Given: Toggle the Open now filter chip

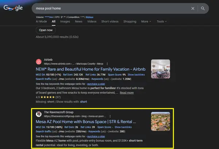Looking at the screenshot, I should click(x=46, y=30).
